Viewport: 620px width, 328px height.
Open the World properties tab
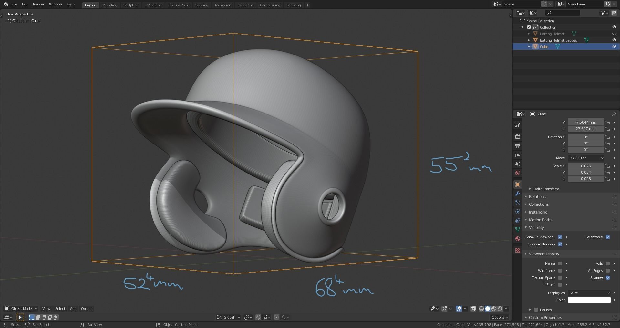pos(518,173)
